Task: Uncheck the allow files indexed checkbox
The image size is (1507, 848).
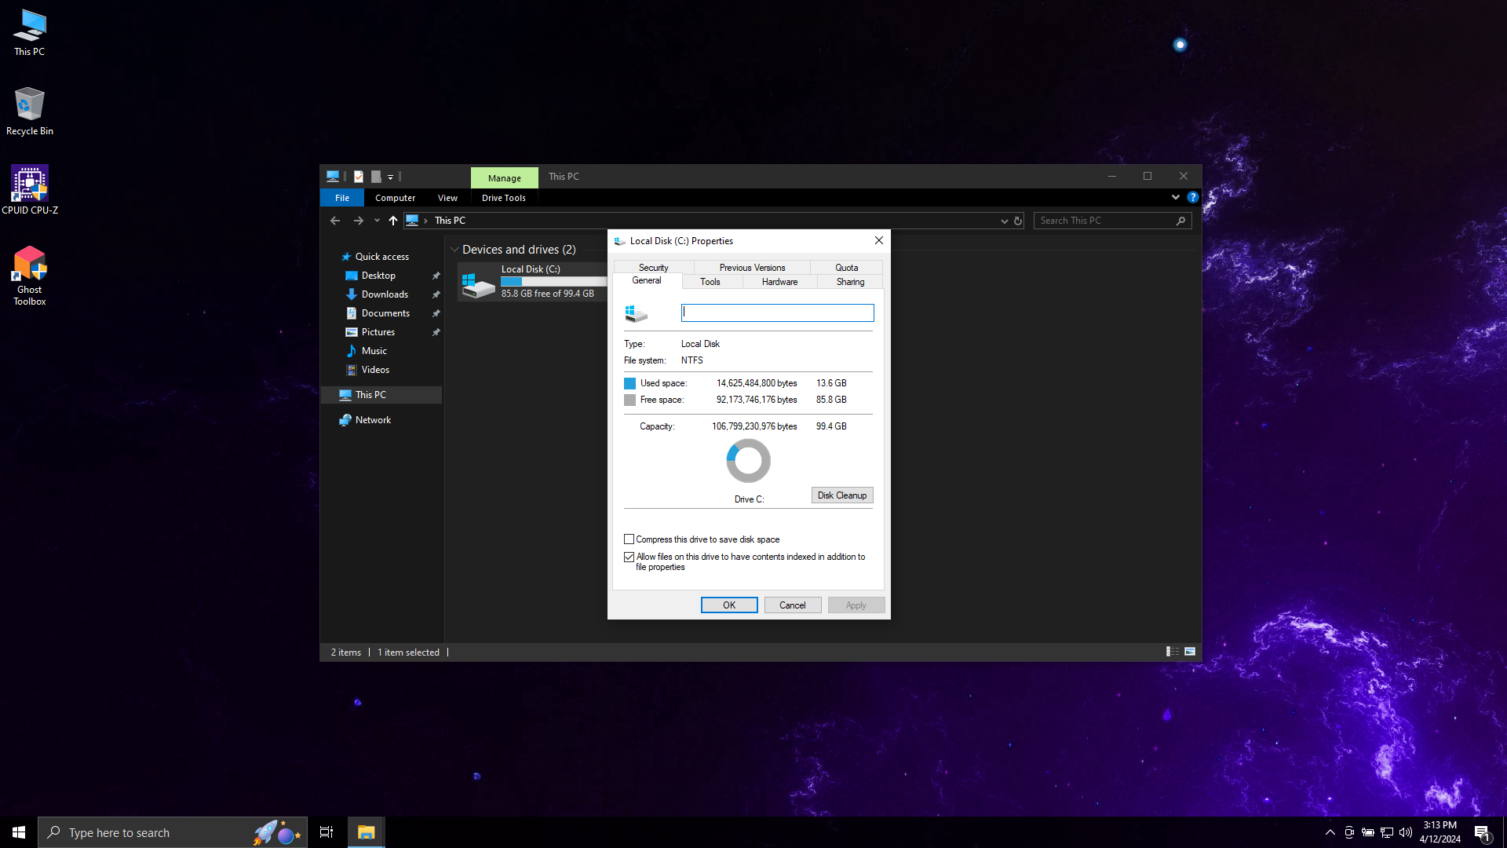Action: pos(629,557)
